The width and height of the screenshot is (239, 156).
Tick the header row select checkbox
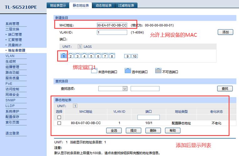coord(59,117)
